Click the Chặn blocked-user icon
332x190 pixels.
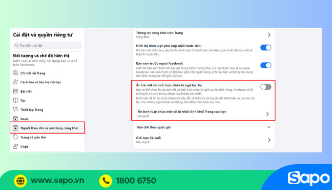point(16,146)
